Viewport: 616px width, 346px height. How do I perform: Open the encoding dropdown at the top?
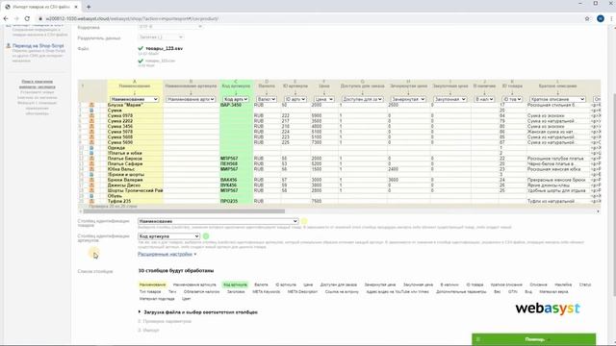(x=170, y=27)
